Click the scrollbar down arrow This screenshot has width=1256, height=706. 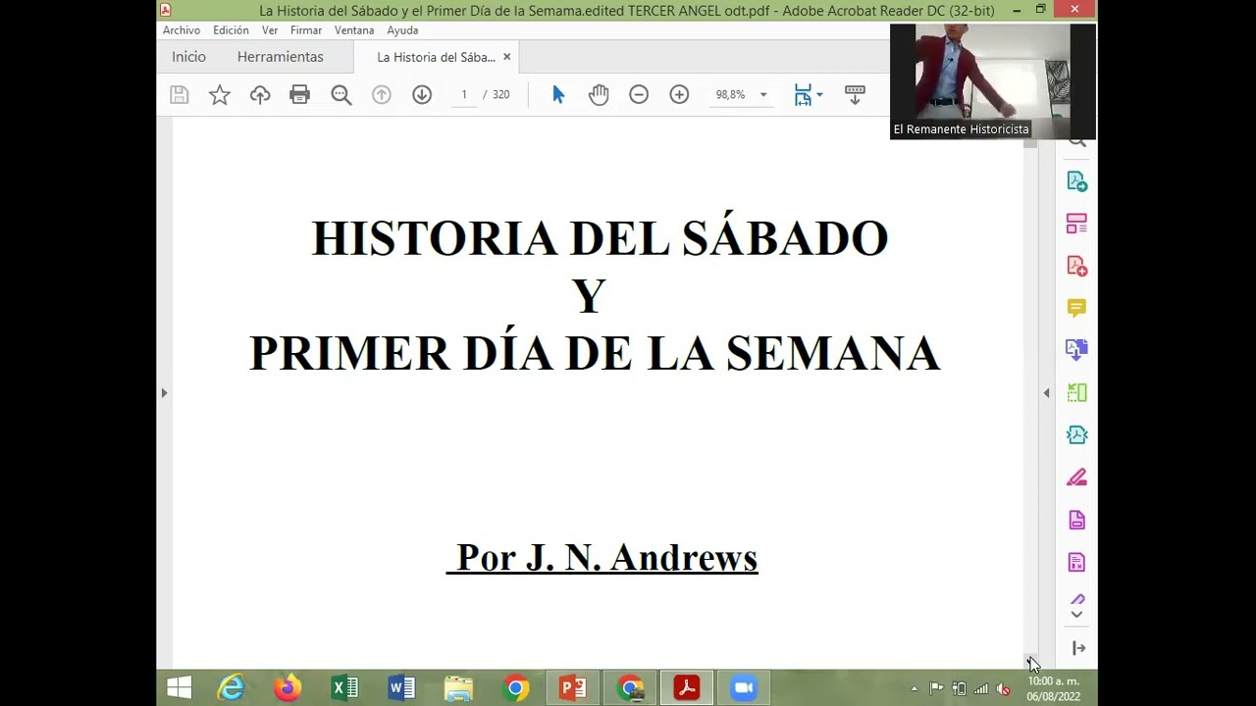point(1030,662)
